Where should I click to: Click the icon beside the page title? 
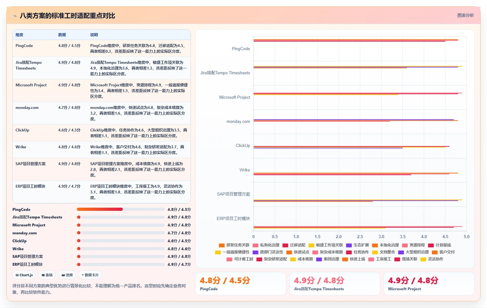pyautogui.click(x=15, y=16)
